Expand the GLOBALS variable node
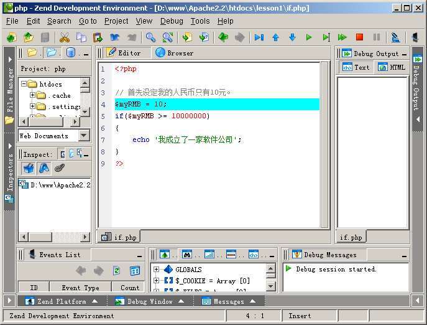427x325 pixels. coord(156,270)
